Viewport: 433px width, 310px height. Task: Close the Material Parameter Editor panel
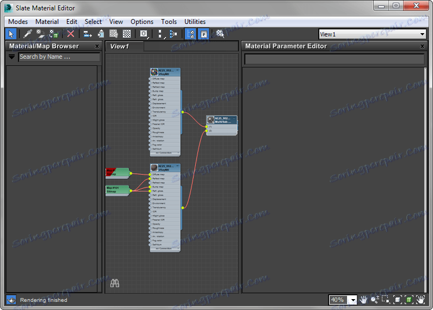(x=422, y=46)
